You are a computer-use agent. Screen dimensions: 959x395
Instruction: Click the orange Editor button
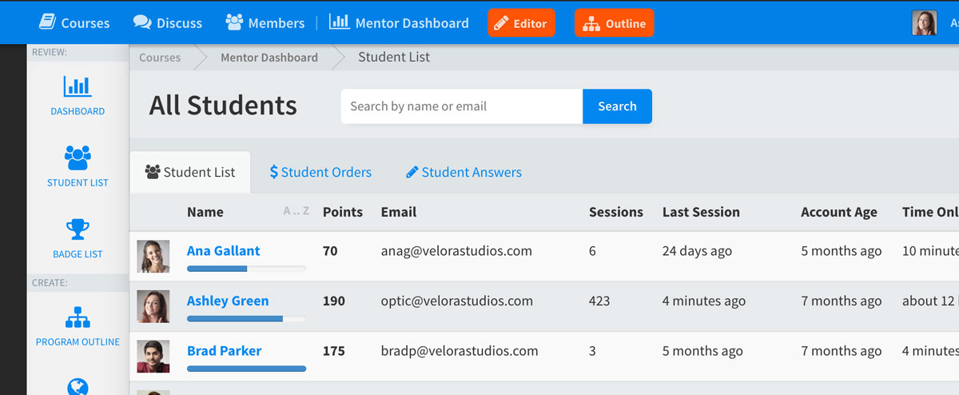(521, 23)
